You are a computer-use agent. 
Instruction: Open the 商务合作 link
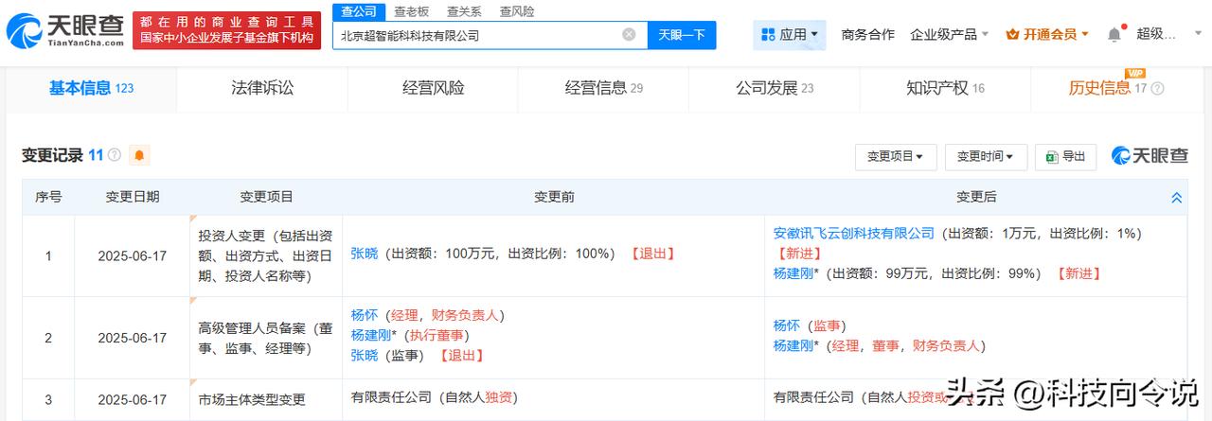tap(867, 35)
